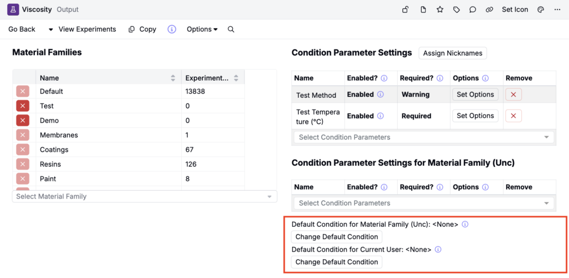Open Select Condition Parameters dropdown for Material Family
The image size is (569, 278).
click(424, 203)
